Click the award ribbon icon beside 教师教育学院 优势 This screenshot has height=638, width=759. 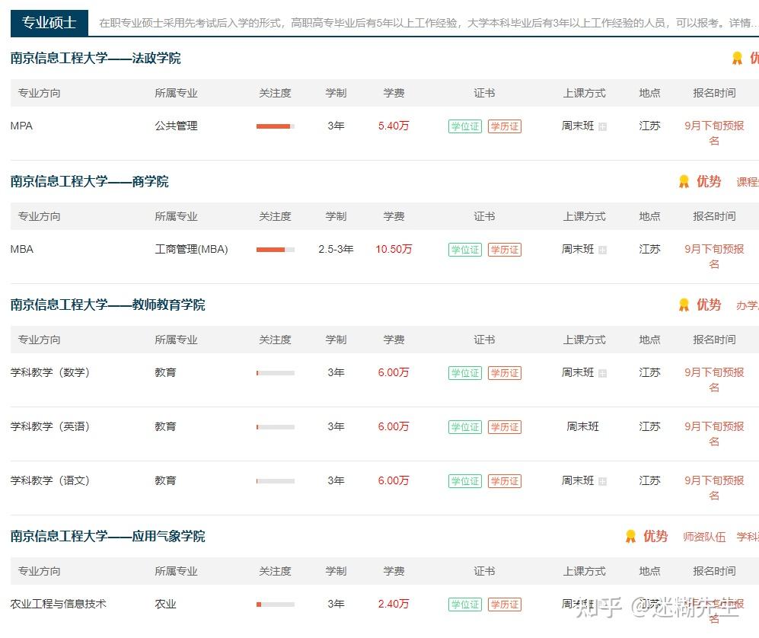[x=684, y=305]
